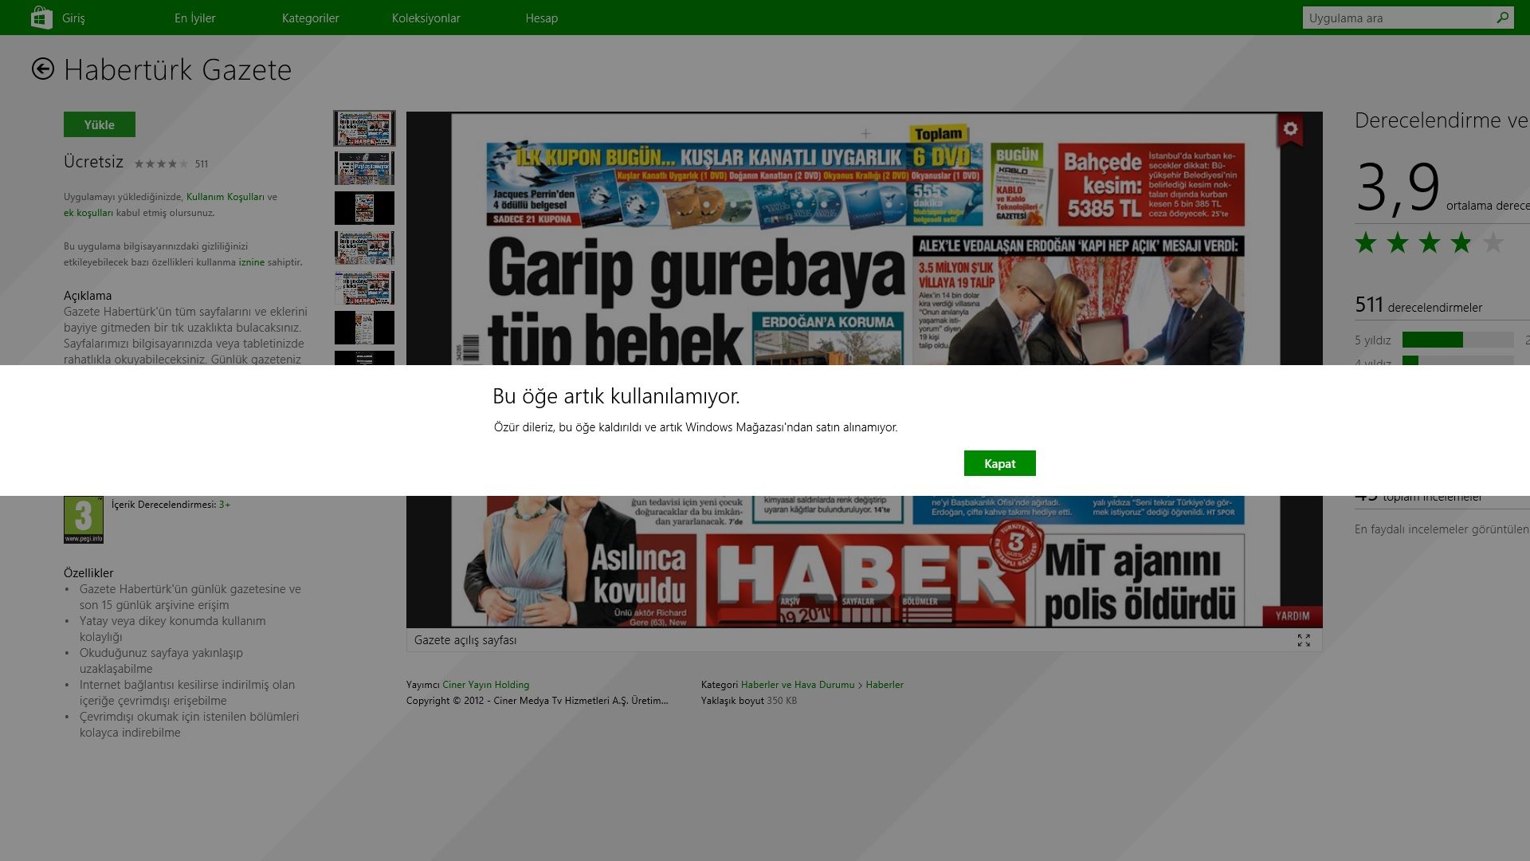Viewport: 1530px width, 861px height.
Task: Click the Açıklama heading
Action: coord(88,296)
